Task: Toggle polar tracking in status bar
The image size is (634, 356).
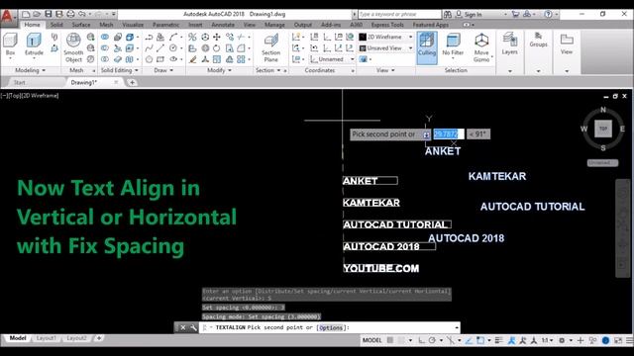Action: coord(432,340)
